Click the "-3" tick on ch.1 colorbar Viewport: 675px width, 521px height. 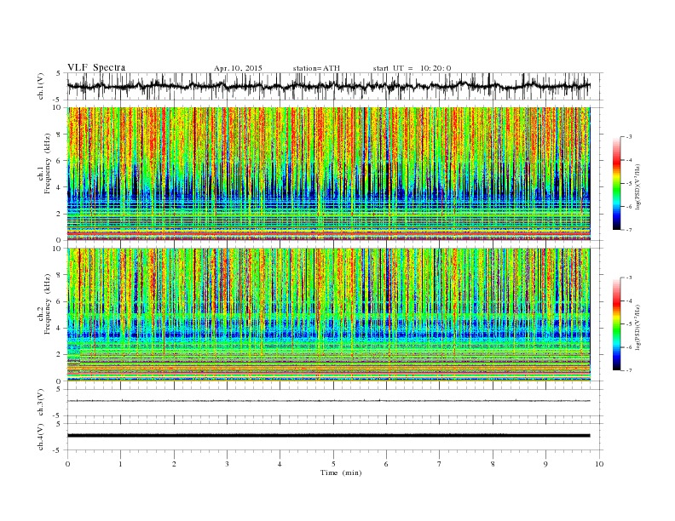click(629, 137)
